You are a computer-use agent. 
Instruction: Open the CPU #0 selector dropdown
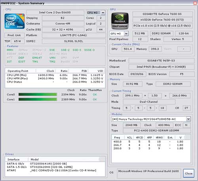(103, 13)
